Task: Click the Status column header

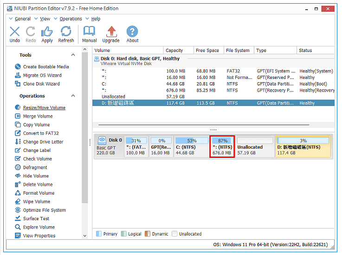Action: coord(316,50)
